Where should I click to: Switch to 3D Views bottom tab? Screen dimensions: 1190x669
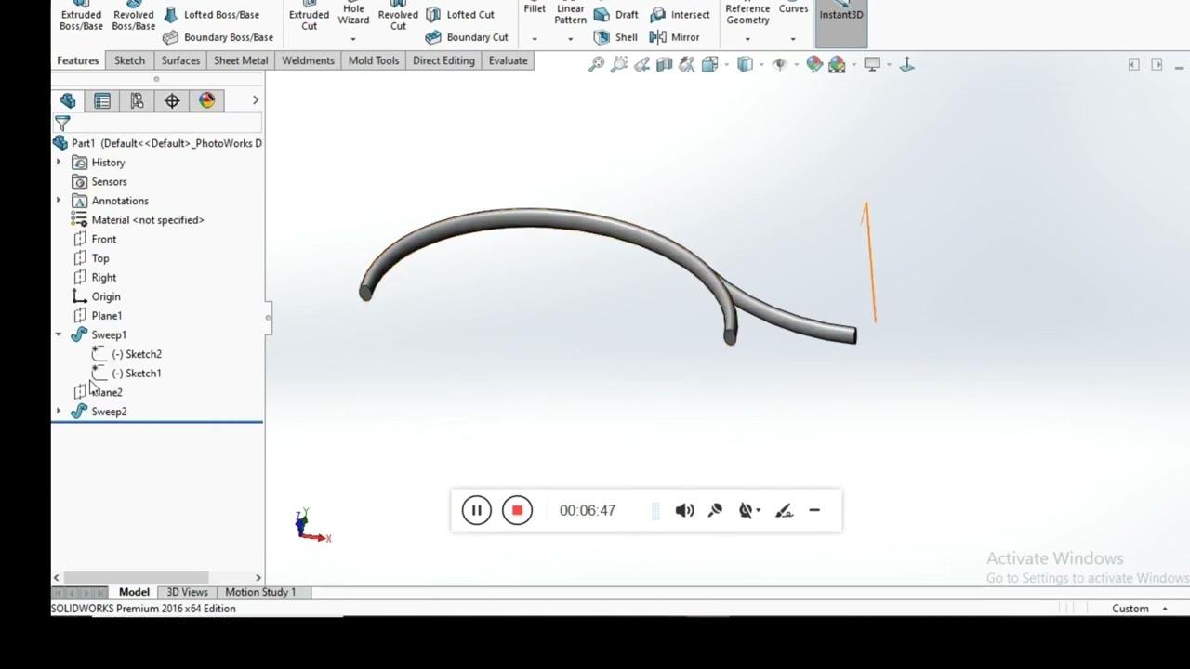(x=187, y=592)
